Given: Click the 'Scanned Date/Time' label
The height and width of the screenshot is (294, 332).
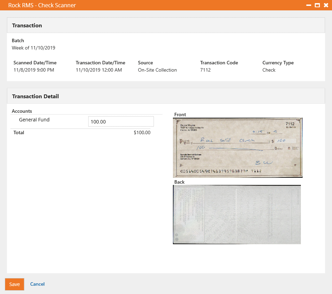Looking at the screenshot, I should [35, 63].
